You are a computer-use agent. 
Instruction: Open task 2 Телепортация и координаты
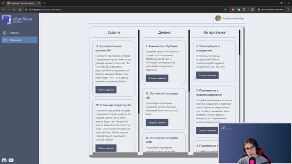pyautogui.click(x=207, y=75)
